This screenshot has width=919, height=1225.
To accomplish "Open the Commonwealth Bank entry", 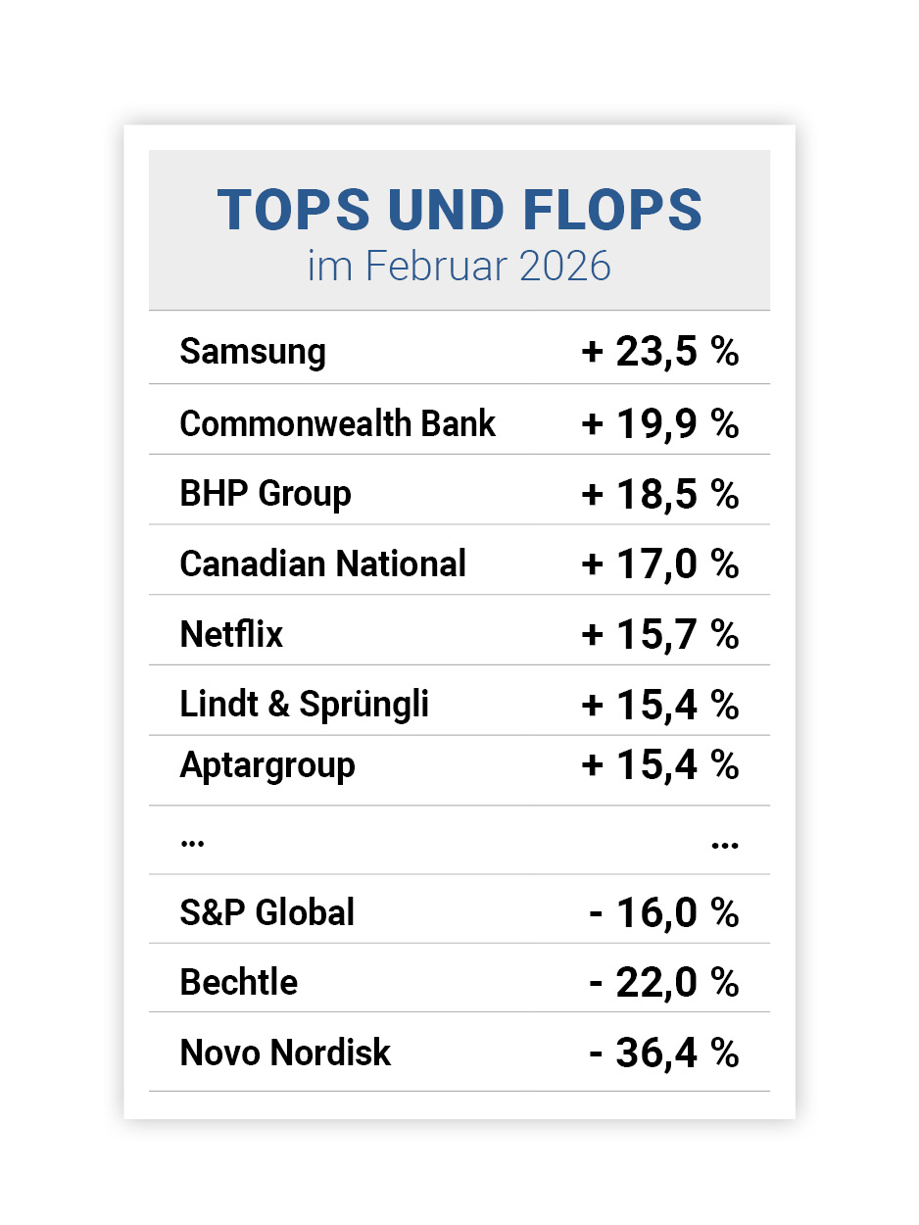I will tap(338, 423).
